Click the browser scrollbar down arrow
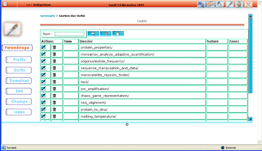Viewport: 262px width, 151px height. (259, 142)
